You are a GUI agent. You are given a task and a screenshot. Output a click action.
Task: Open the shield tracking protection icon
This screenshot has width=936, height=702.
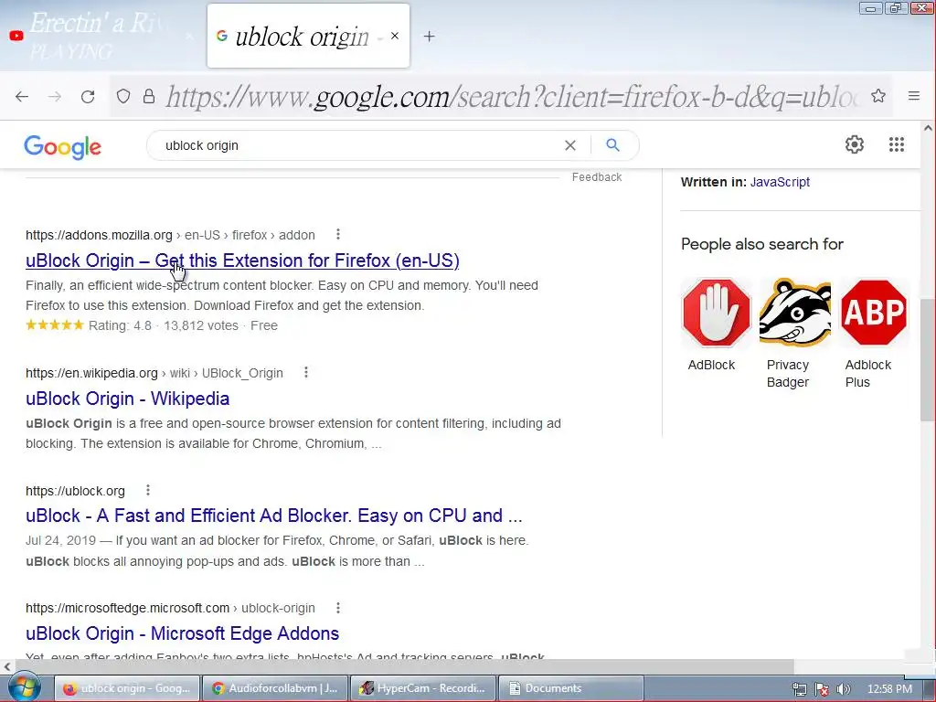coord(123,96)
